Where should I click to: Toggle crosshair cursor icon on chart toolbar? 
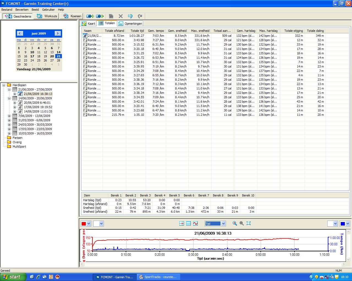(182, 224)
